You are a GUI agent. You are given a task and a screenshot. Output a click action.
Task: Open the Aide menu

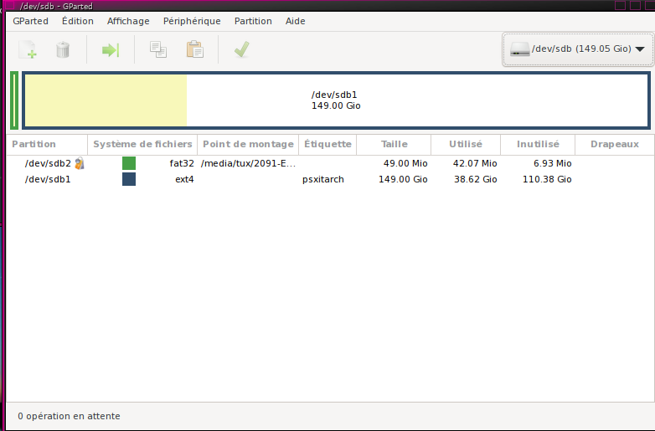(296, 21)
